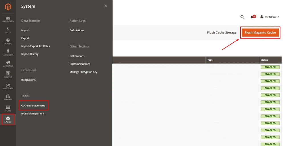The height and width of the screenshot is (146, 285).
Task: Open Notifications under Other Settings
Action: click(77, 56)
